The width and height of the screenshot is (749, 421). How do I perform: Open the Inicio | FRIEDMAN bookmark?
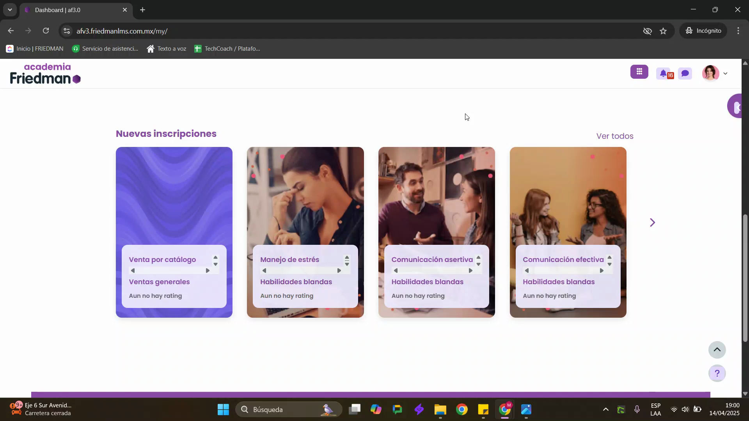[x=35, y=49]
